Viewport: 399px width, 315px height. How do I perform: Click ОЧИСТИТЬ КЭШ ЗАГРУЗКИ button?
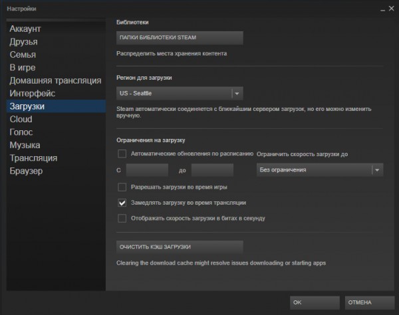coord(180,247)
